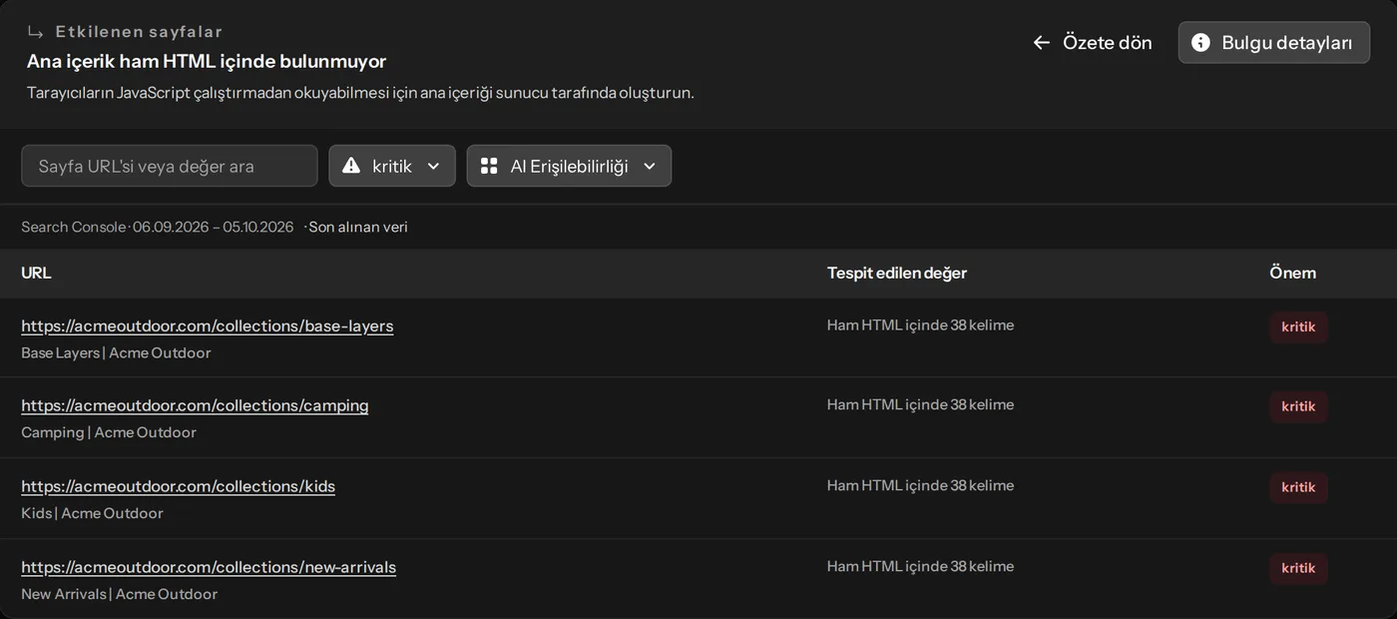Click the Önem column header
Screen dimensions: 1397x619
1292,273
